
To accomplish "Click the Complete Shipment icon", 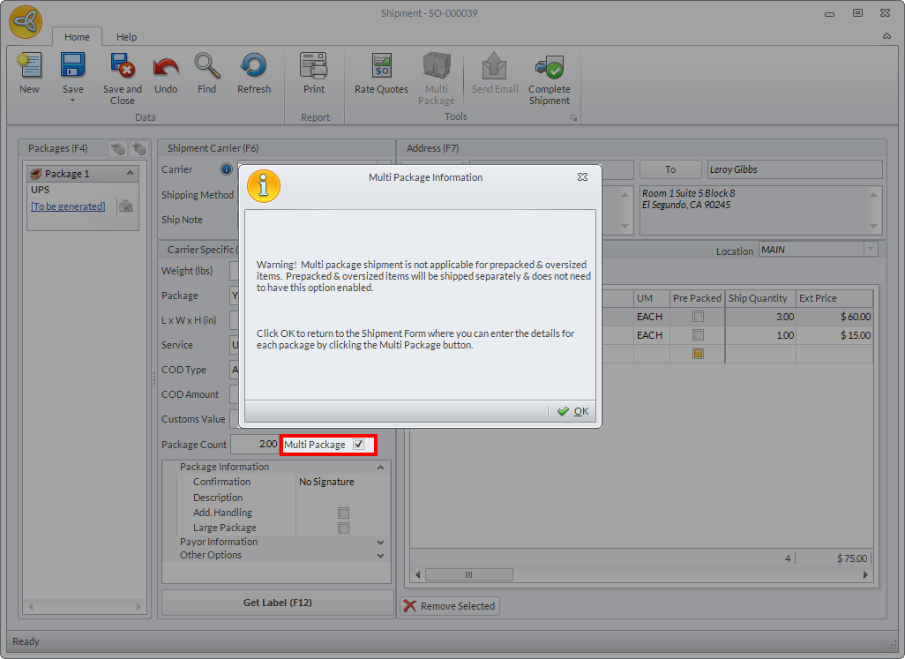I will point(549,67).
